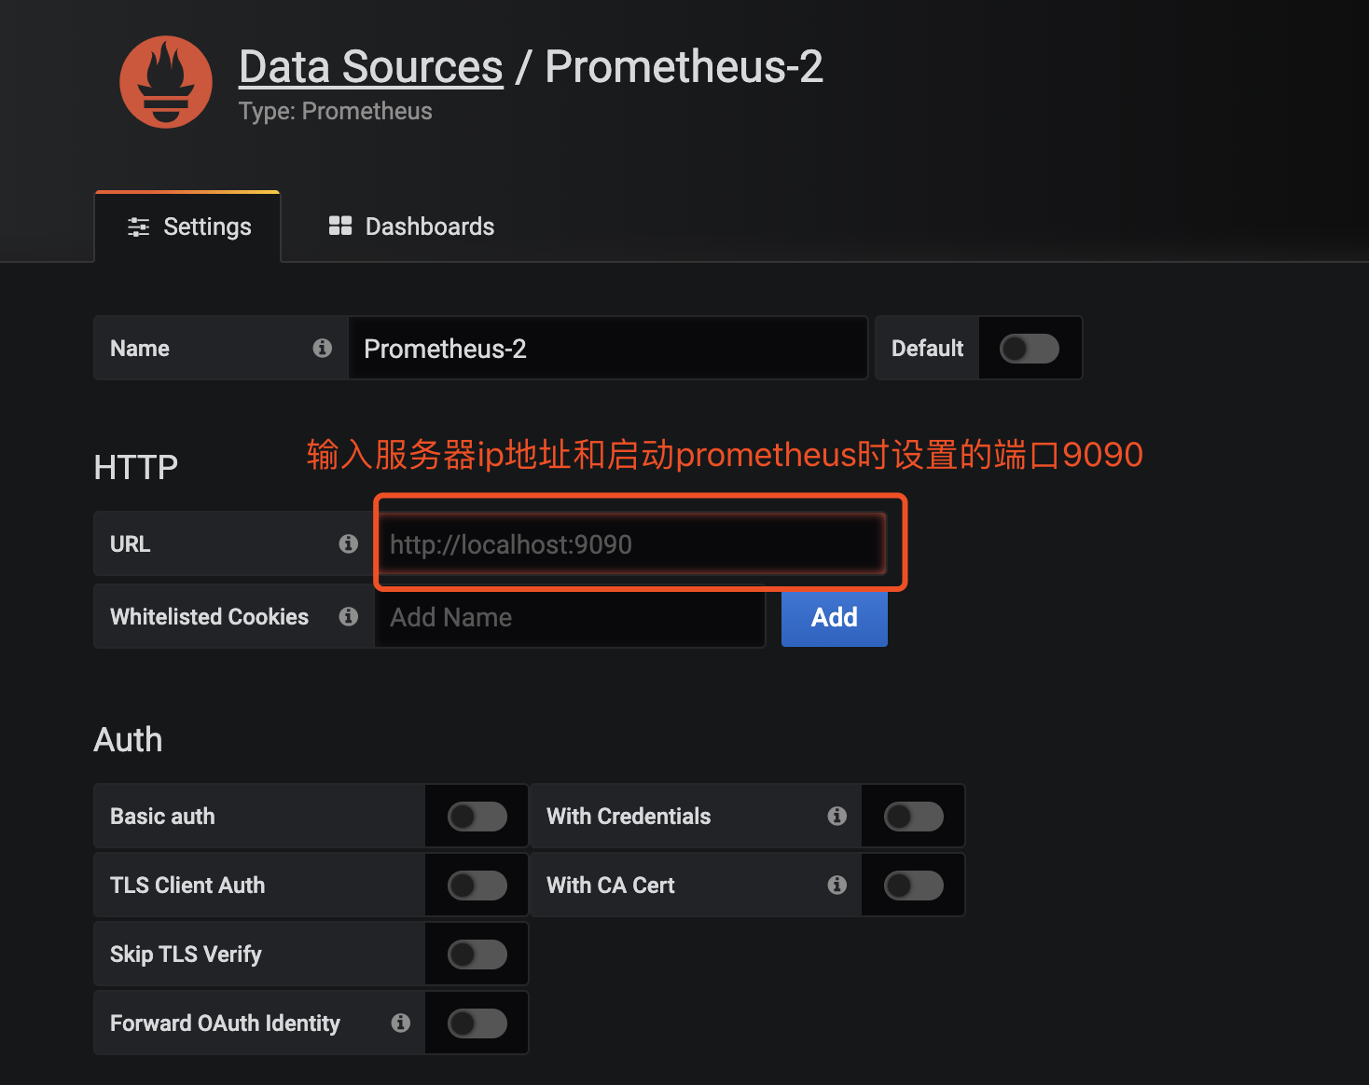Click the Add Name cookies field
1369x1085 pixels.
point(570,617)
